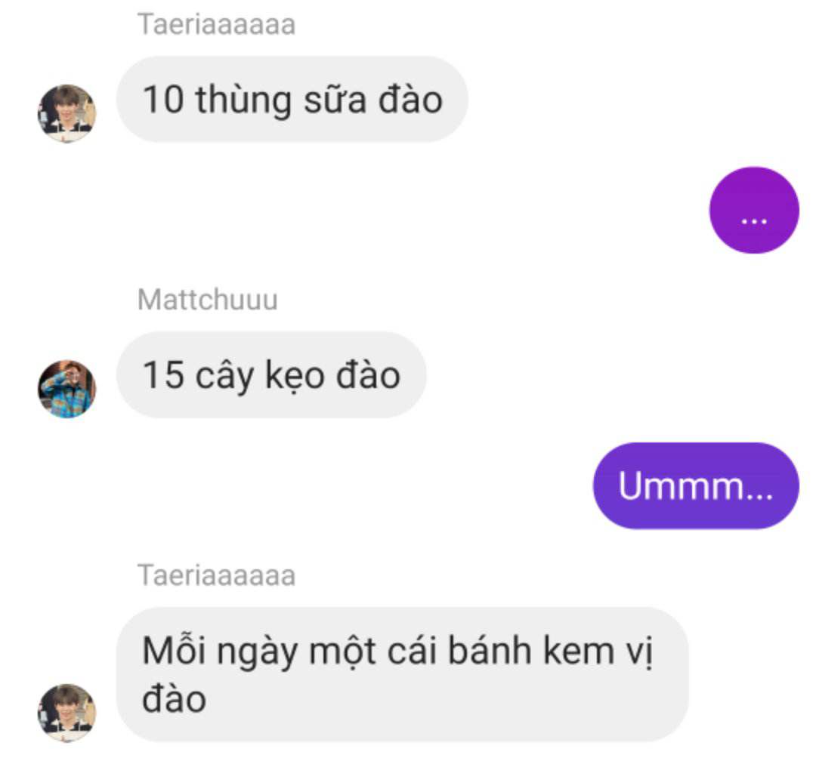Tap the 'Mỗi ngày một cái bánh kem' bubble
The height and width of the screenshot is (758, 816).
pos(402,674)
